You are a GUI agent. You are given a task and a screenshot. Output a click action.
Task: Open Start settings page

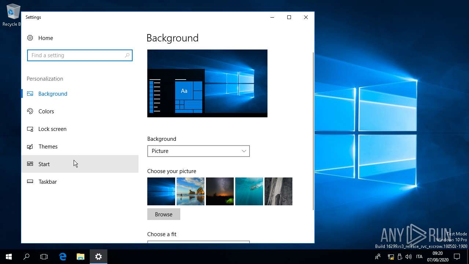80,164
